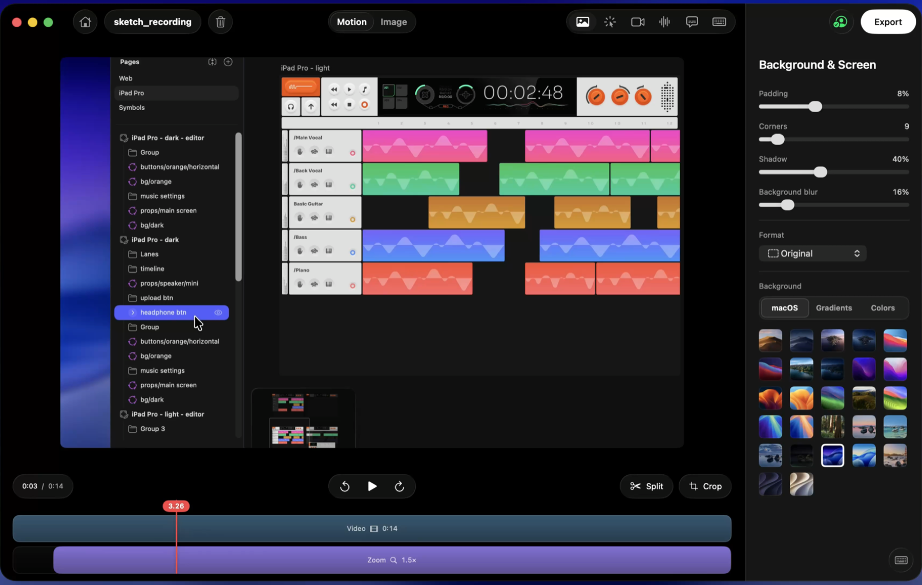The width and height of the screenshot is (922, 585).
Task: Select the Gradients background tab
Action: point(833,308)
